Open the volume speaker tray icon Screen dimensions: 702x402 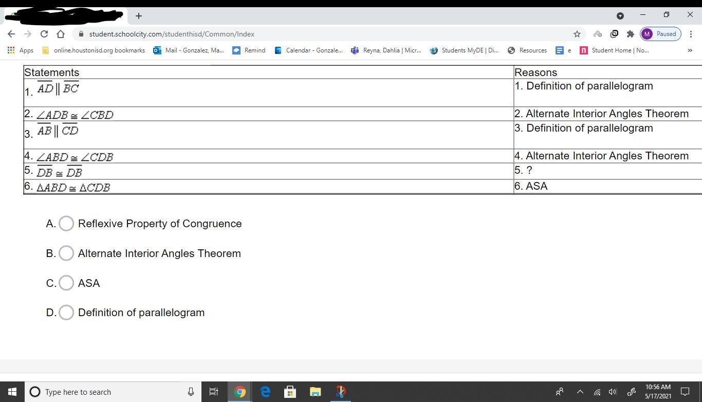point(613,392)
